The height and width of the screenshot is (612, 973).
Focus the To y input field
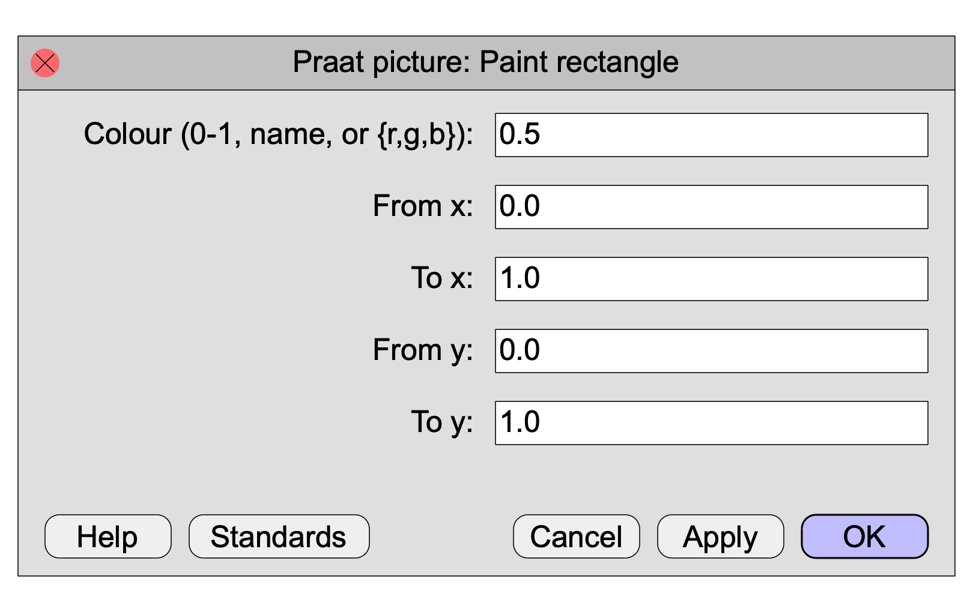711,423
